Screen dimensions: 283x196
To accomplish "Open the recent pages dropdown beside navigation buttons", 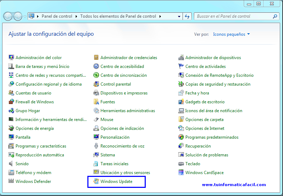I will (x=25, y=16).
